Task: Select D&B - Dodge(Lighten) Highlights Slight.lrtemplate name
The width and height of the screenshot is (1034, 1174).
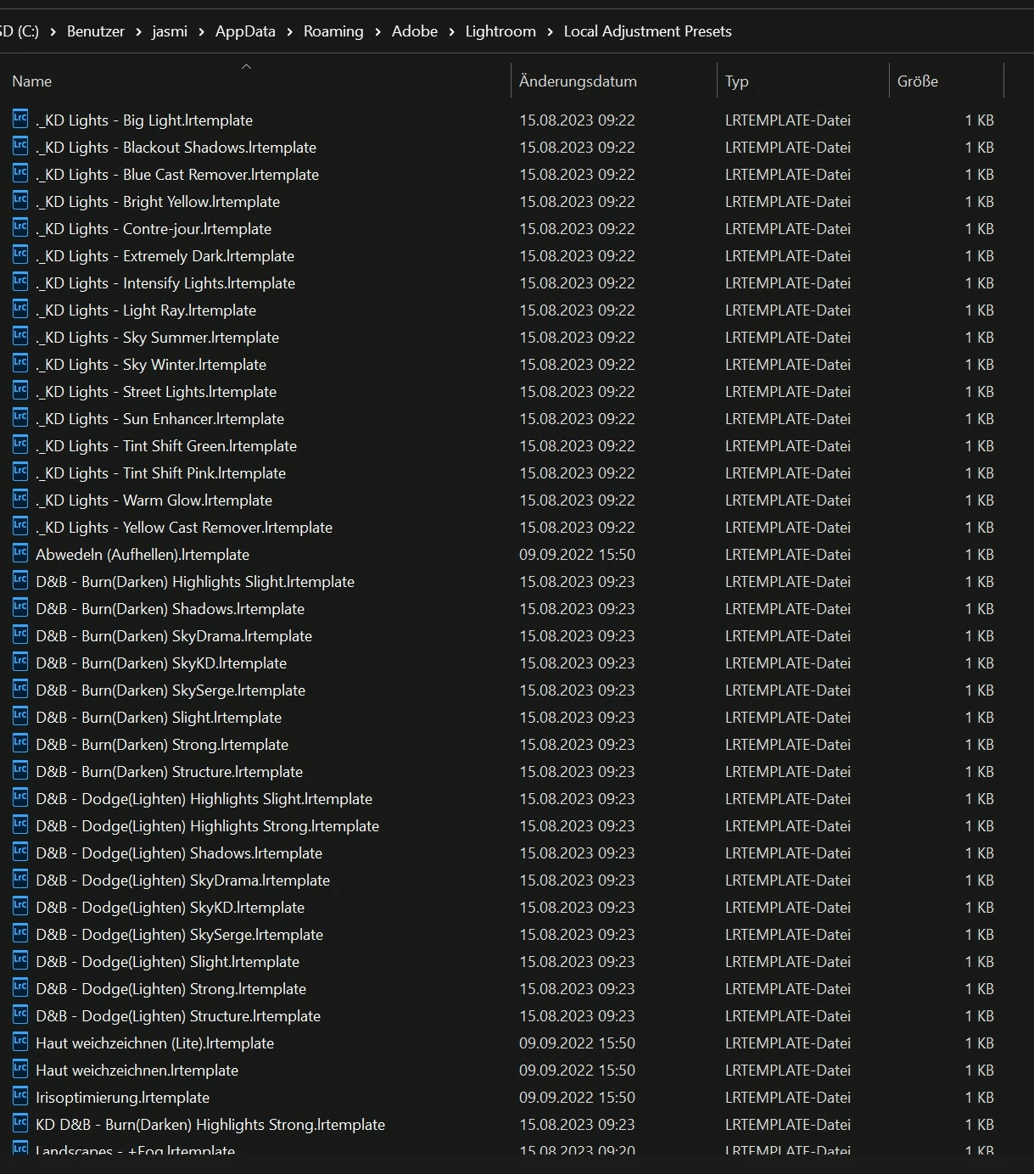Action: click(x=204, y=798)
